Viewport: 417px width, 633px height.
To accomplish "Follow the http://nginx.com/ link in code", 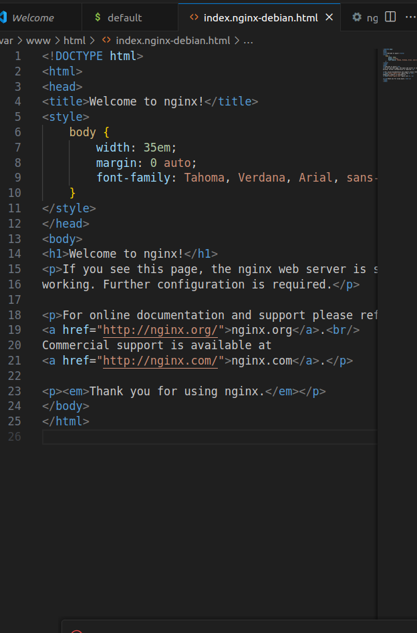I will click(160, 361).
